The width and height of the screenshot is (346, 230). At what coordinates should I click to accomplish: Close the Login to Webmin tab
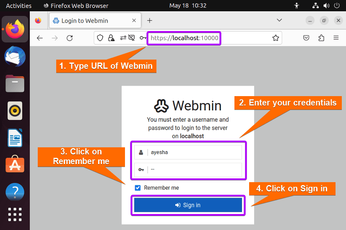point(134,21)
